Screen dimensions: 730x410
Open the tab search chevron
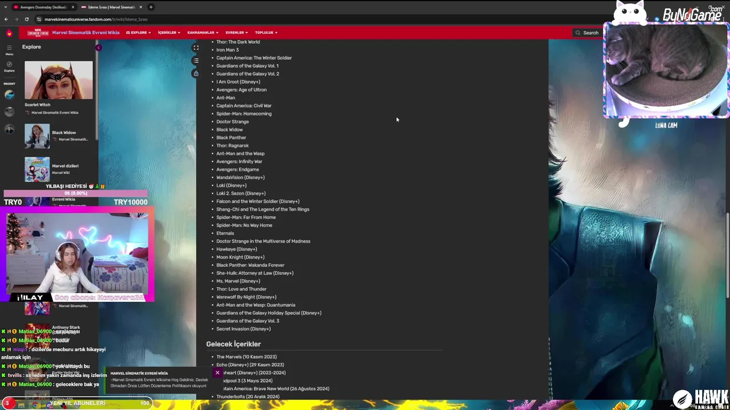[x=6, y=7]
